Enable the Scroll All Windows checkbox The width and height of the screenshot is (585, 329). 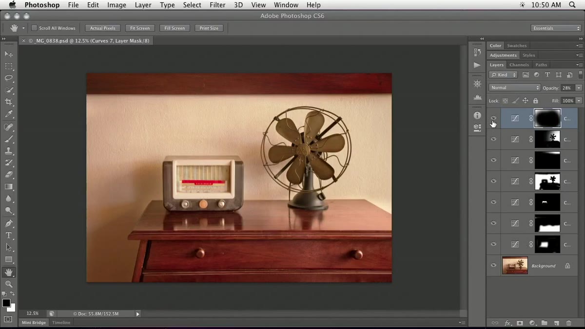coord(34,28)
